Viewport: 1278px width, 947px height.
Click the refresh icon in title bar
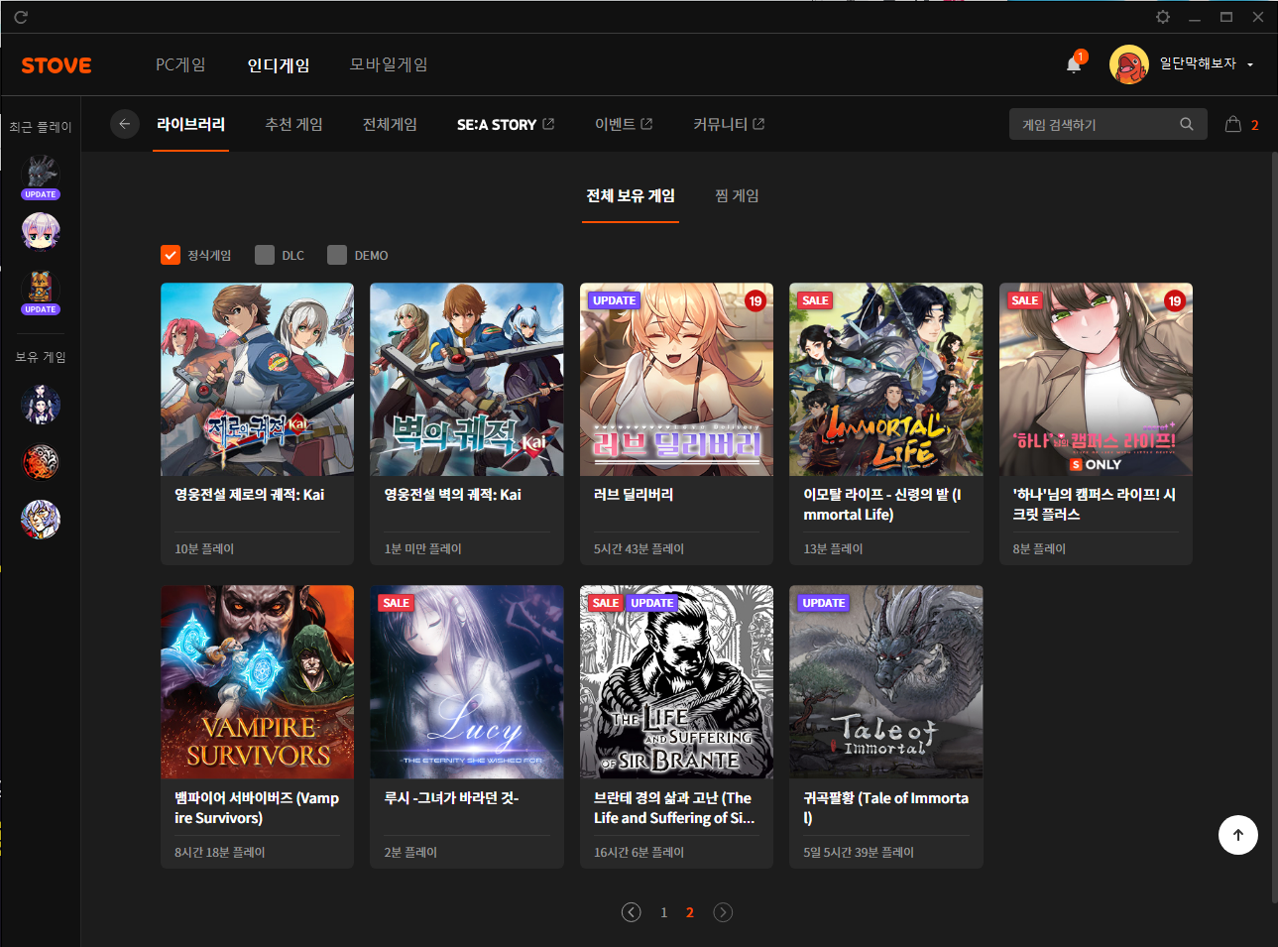pos(21,17)
